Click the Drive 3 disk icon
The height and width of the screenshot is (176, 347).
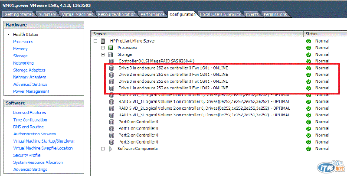pos(111,68)
